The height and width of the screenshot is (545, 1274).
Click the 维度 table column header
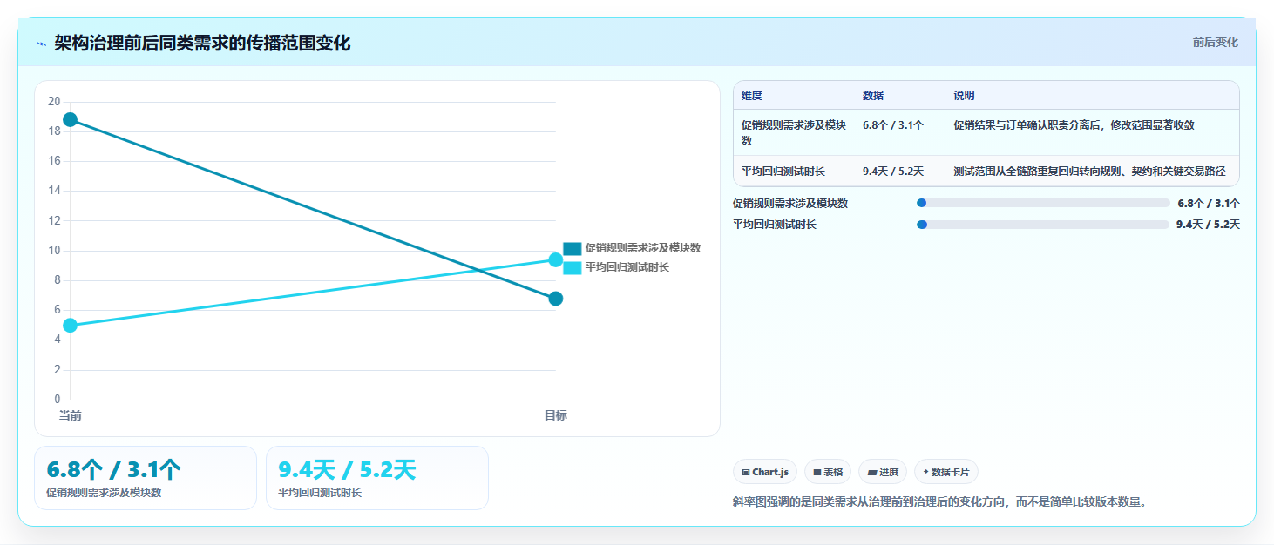tap(752, 96)
